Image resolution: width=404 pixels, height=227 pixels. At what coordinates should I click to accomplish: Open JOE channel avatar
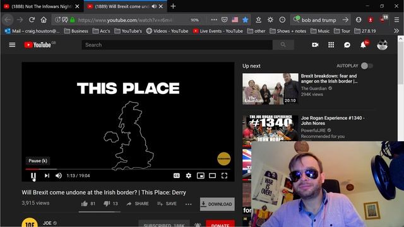[30, 223]
